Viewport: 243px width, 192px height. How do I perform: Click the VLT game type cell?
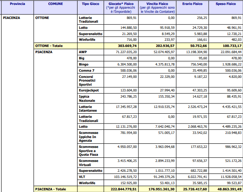pos(90,177)
